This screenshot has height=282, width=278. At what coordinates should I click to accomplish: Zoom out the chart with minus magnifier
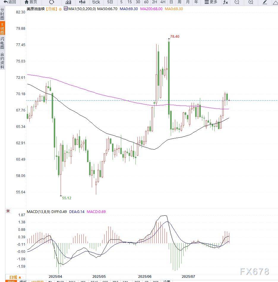237,2
